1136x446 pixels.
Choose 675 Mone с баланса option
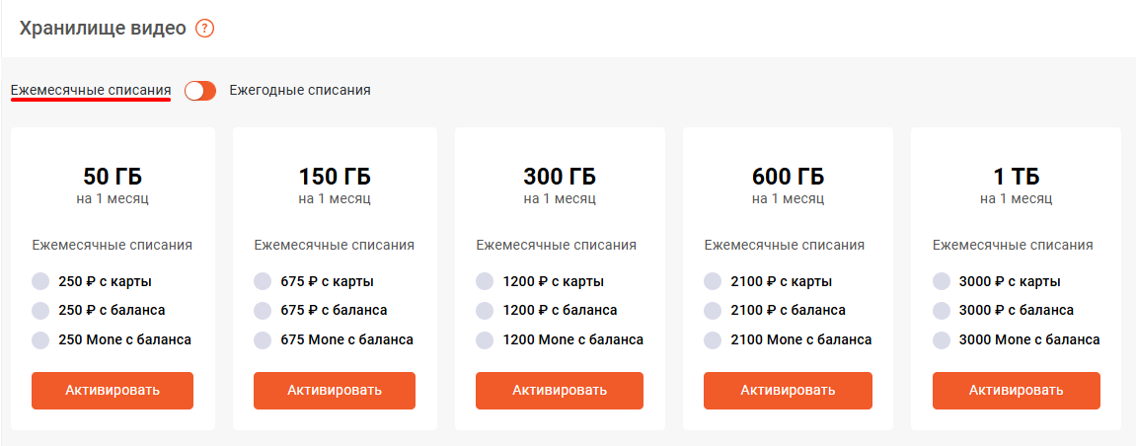pos(263,340)
